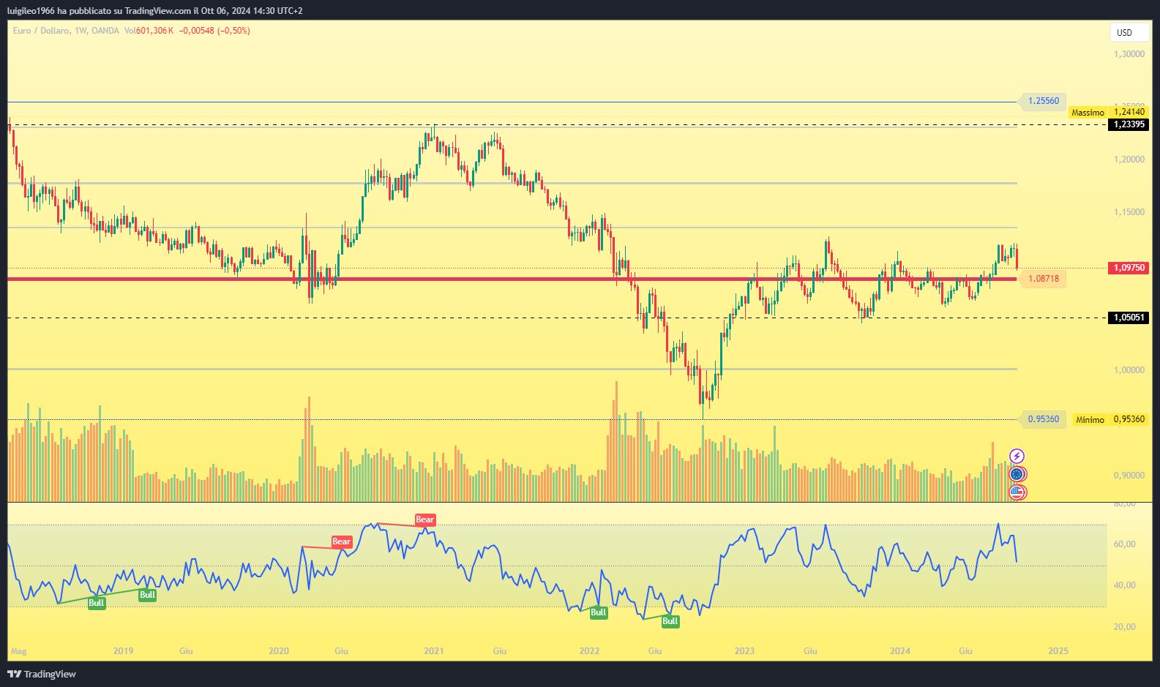Select the Vol 601,306K volume legend
This screenshot has height=687, width=1160.
pos(149,31)
